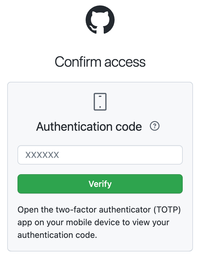
Task: Click the circled question mark beside Authentication code
Action: click(155, 126)
